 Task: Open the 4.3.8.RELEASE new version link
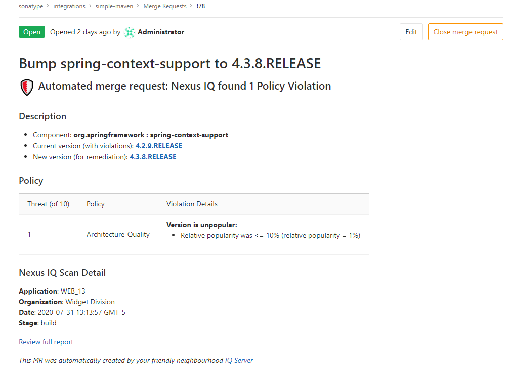153,157
